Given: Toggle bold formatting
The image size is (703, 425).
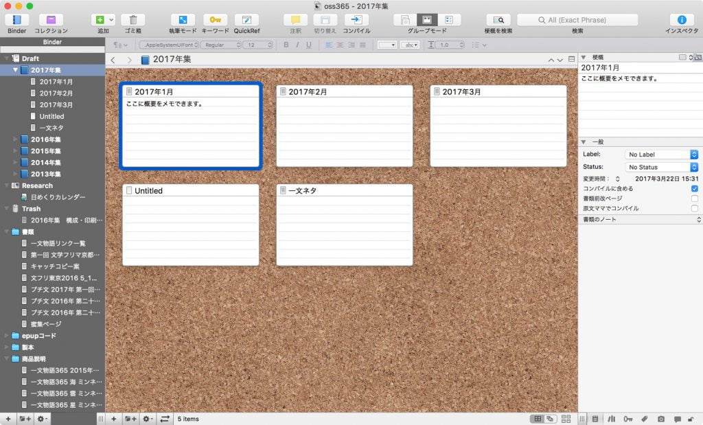Looking at the screenshot, I should 286,45.
